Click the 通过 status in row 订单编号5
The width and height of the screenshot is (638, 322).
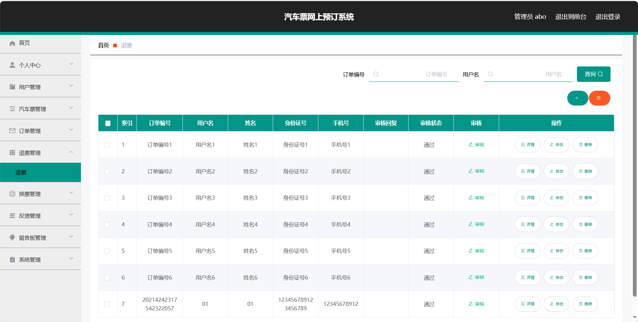coord(429,251)
